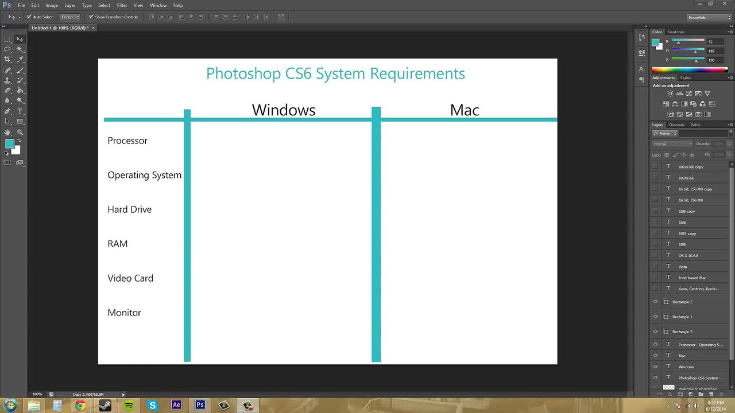
Task: Select the Move tool in the toolbox
Action: [x=20, y=39]
